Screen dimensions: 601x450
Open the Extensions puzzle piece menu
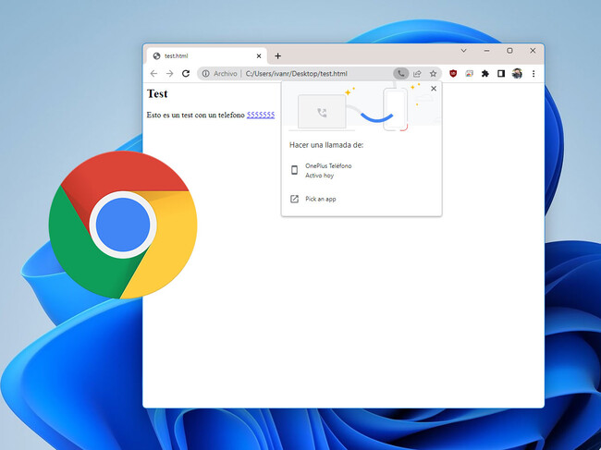click(x=485, y=74)
